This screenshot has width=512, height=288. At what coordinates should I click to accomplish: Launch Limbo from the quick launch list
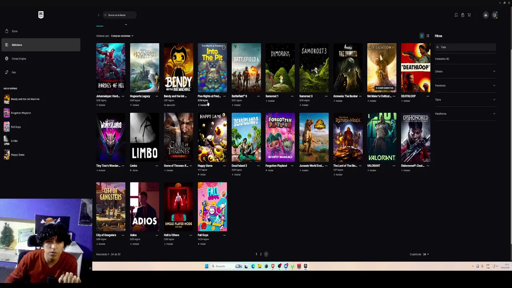11,141
